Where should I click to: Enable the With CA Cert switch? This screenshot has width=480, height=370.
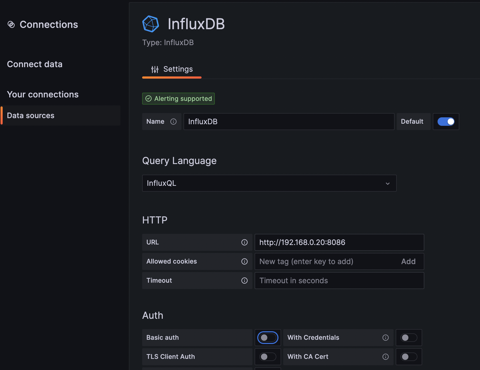409,357
